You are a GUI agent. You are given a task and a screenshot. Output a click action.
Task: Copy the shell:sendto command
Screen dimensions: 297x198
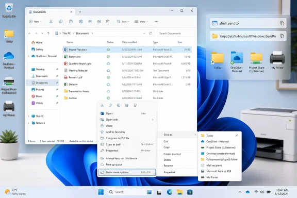click(282, 23)
